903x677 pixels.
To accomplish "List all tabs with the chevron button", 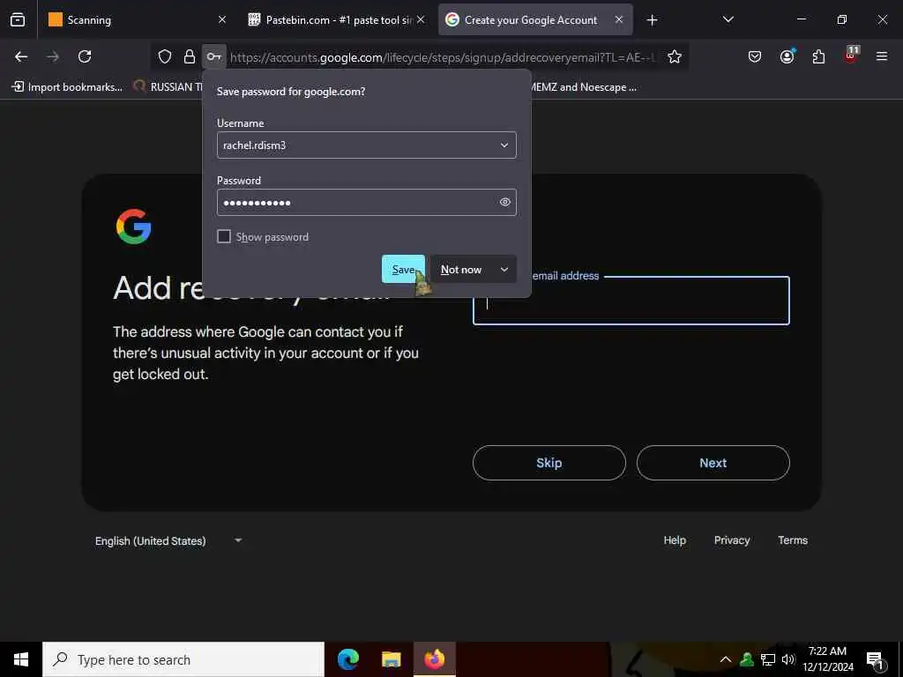I will (x=728, y=19).
